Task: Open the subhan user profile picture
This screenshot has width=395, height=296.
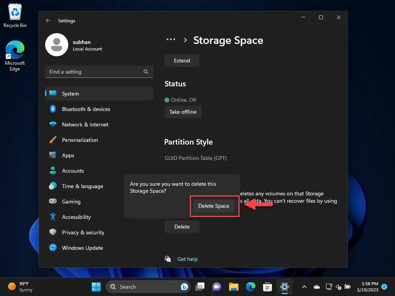Action: 57,45
